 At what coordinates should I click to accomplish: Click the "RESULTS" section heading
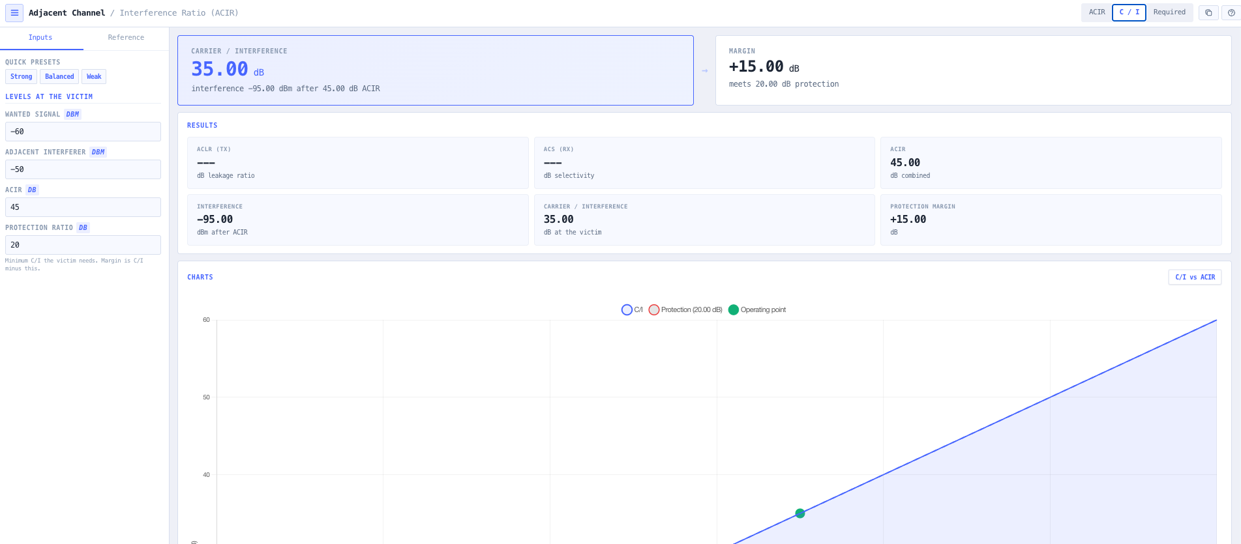click(202, 126)
